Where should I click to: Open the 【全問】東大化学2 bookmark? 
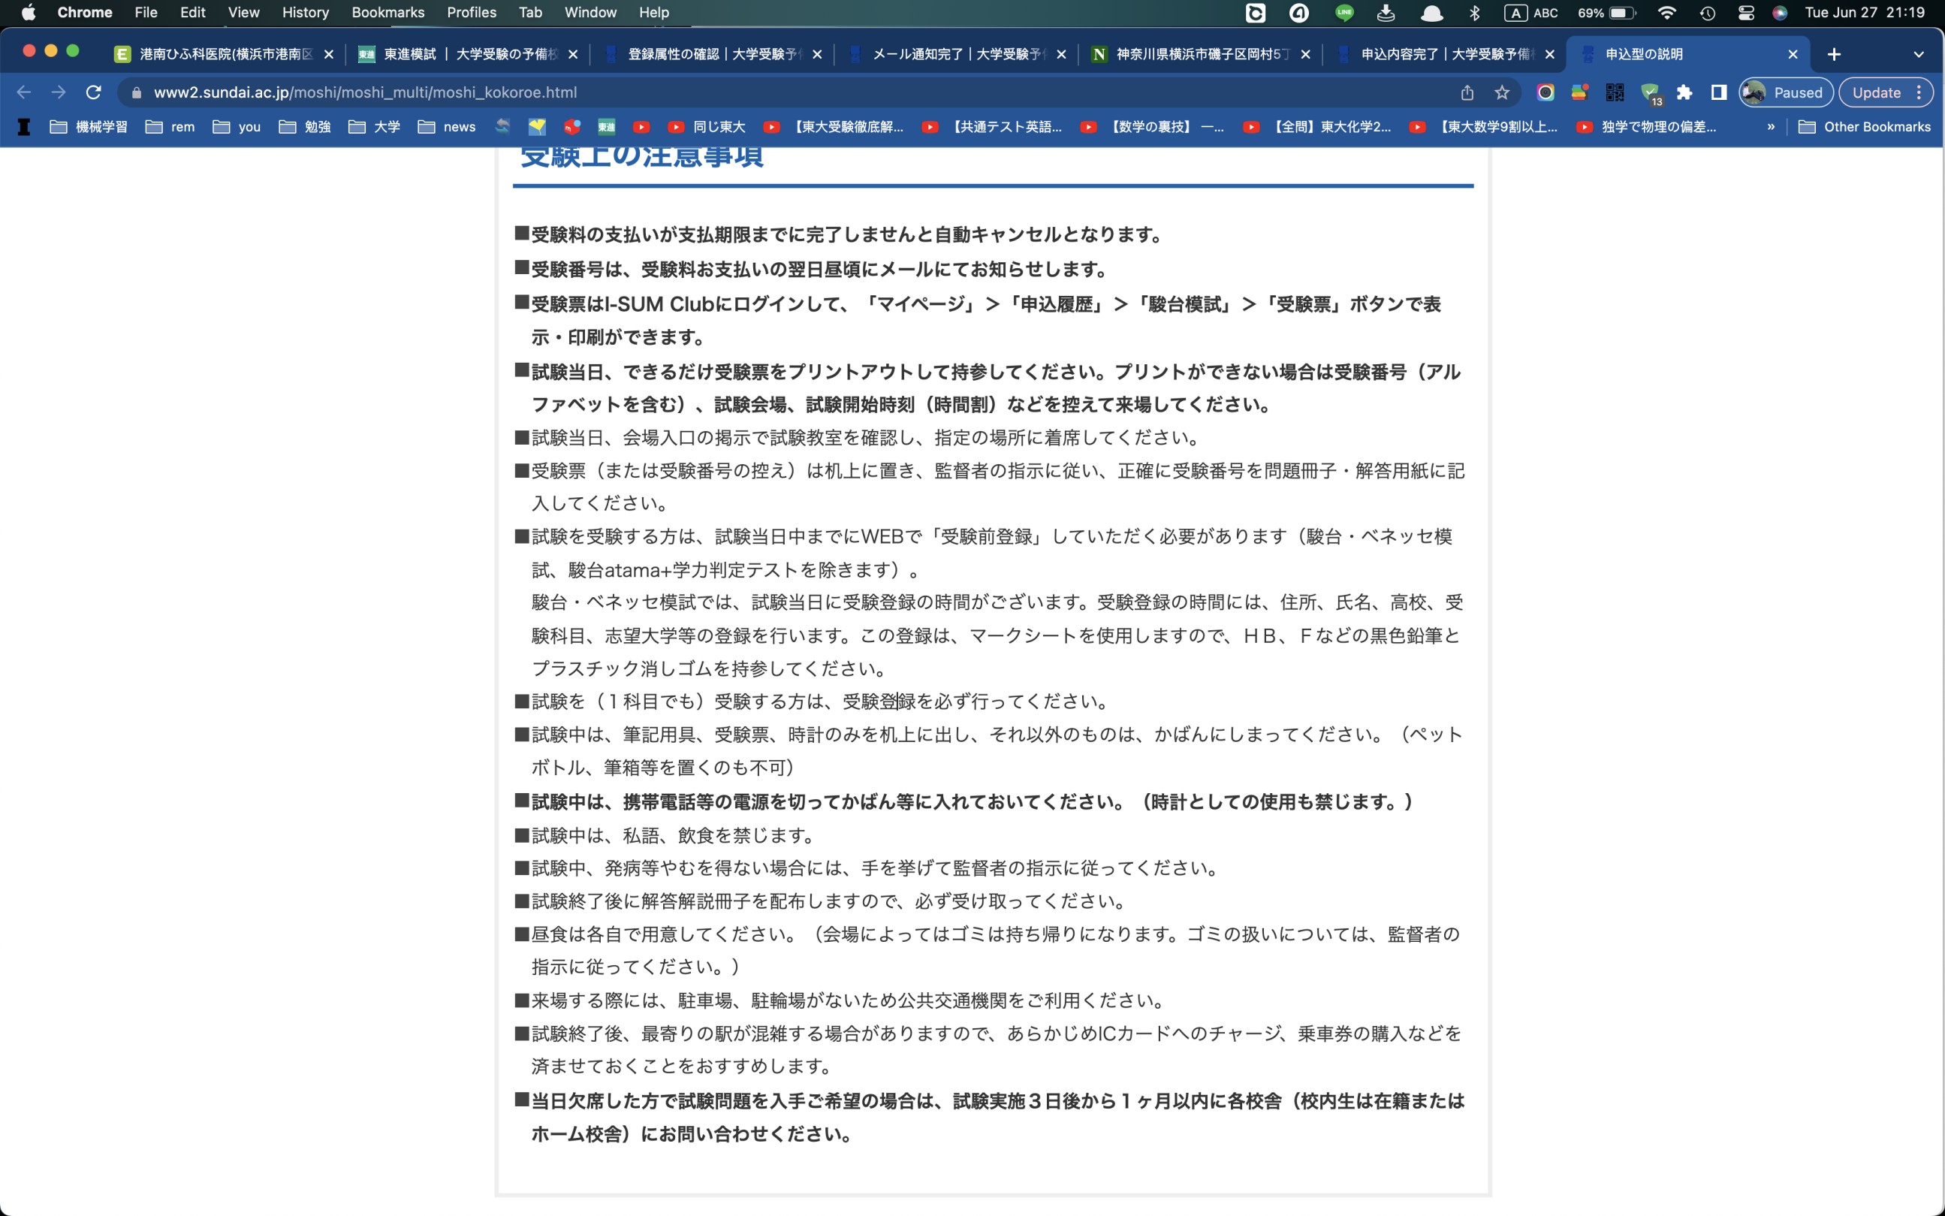[1317, 127]
